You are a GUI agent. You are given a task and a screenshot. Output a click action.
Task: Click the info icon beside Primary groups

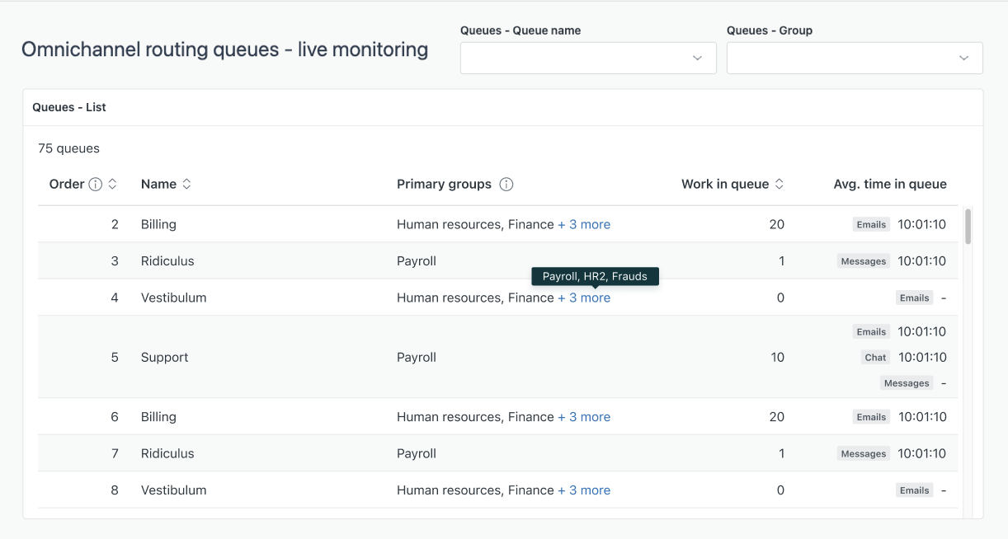tap(506, 185)
